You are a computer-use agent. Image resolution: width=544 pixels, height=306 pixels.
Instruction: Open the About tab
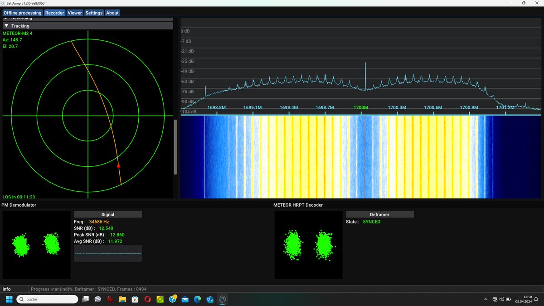[112, 13]
